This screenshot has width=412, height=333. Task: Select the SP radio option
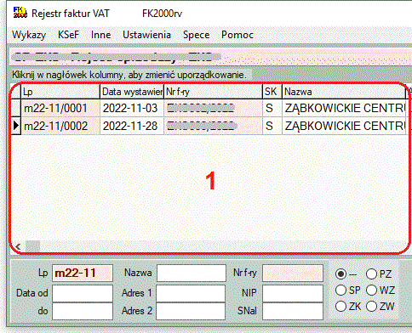tap(340, 291)
